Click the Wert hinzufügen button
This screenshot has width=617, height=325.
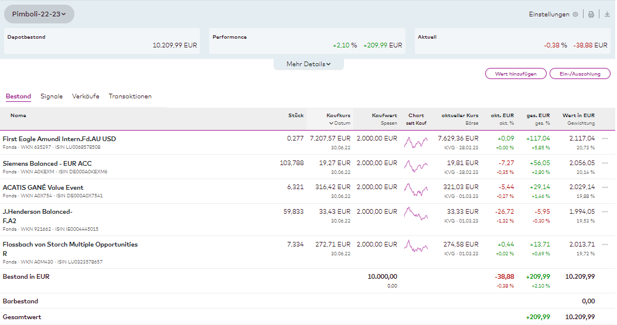pos(515,74)
